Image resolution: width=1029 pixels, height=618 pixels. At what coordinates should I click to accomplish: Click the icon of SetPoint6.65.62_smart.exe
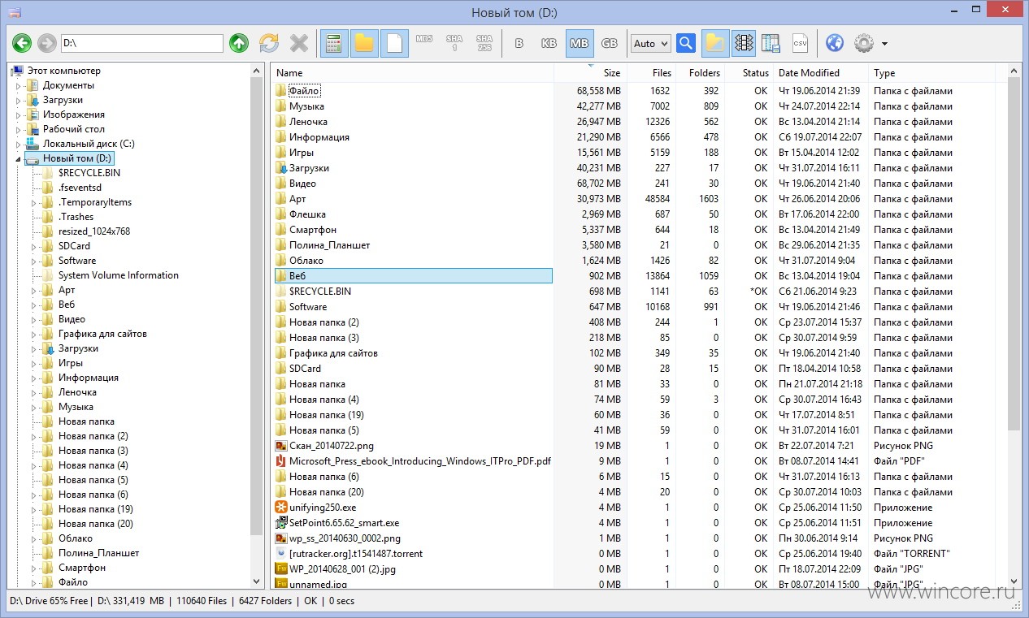click(281, 523)
